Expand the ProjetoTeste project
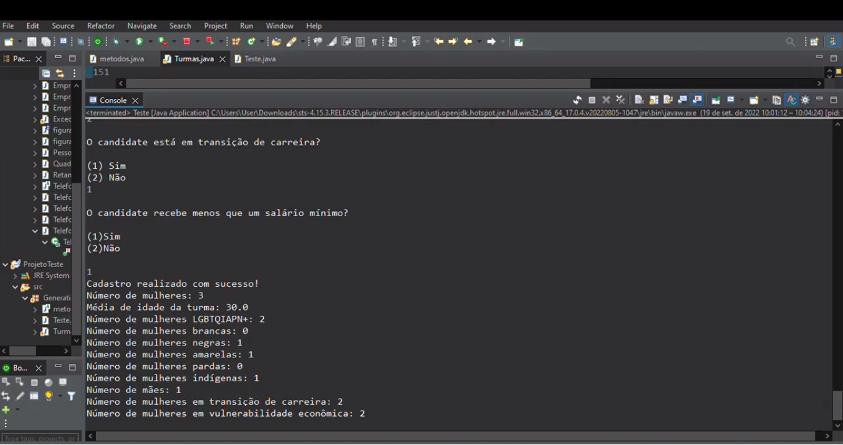The height and width of the screenshot is (445, 843). point(6,264)
